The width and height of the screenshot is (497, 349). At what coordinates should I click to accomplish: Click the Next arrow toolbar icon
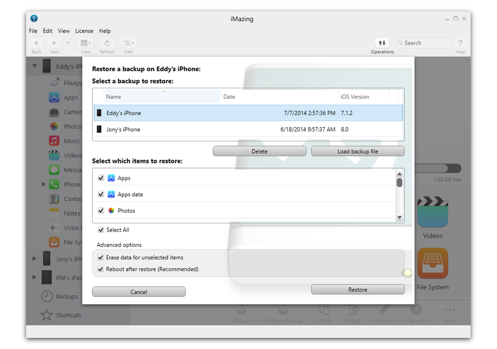tap(54, 43)
